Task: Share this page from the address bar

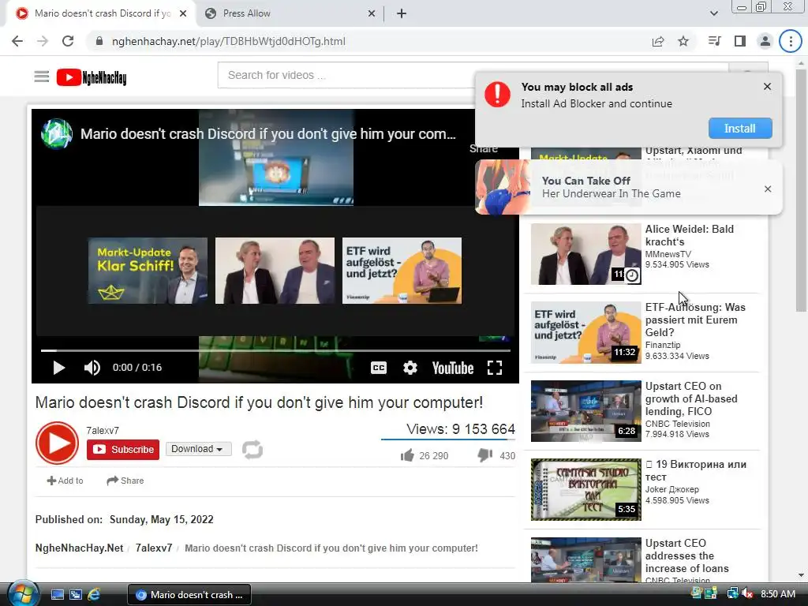Action: [x=658, y=41]
